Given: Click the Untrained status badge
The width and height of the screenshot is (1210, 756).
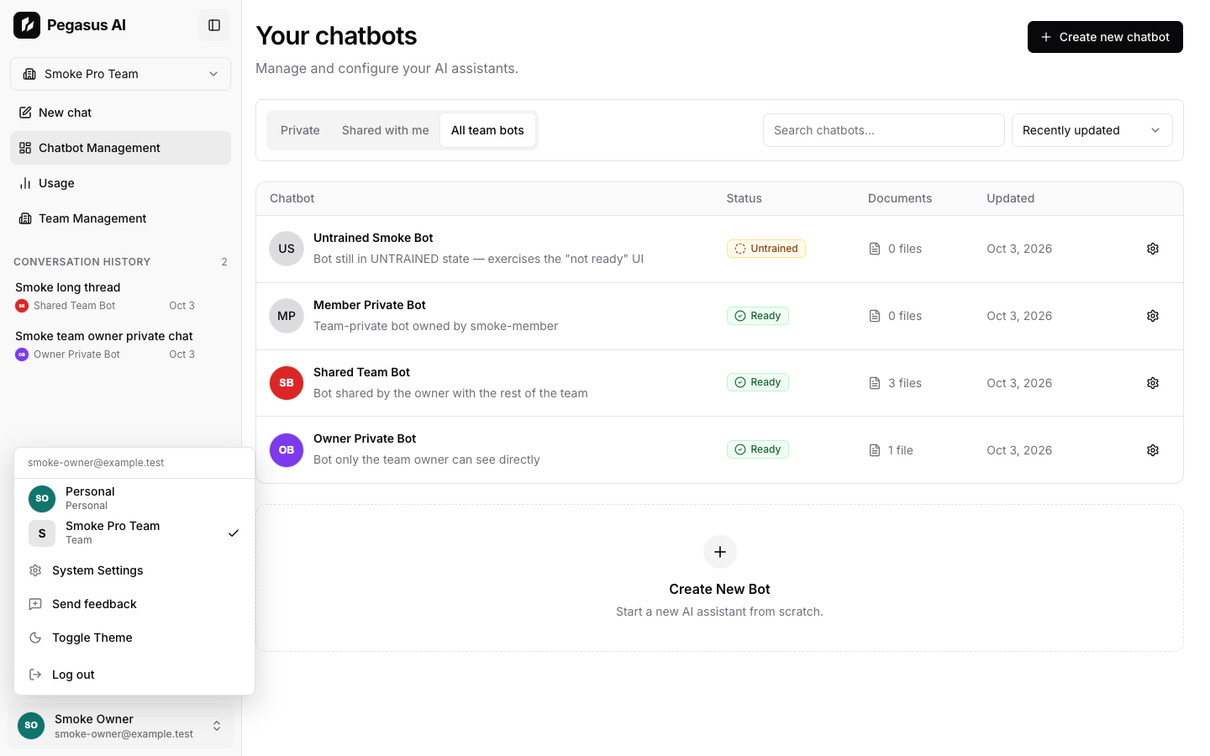Looking at the screenshot, I should (x=766, y=249).
